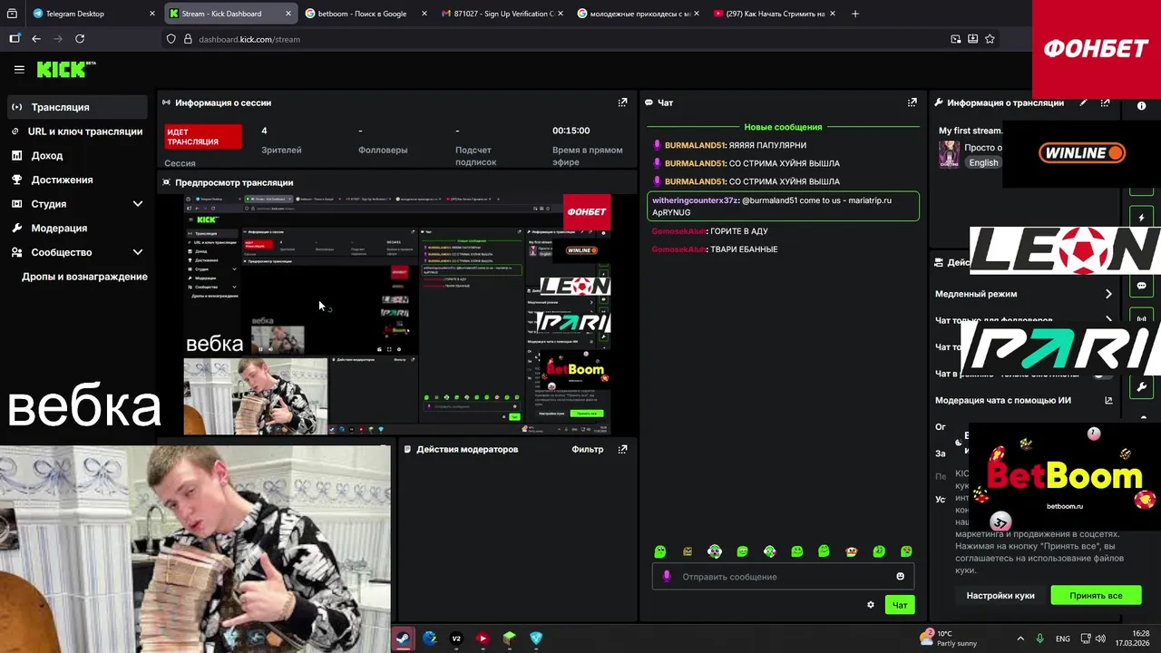Screen dimensions: 1161x653
Task: Open weather widget showing 10°C
Action: click(x=949, y=638)
